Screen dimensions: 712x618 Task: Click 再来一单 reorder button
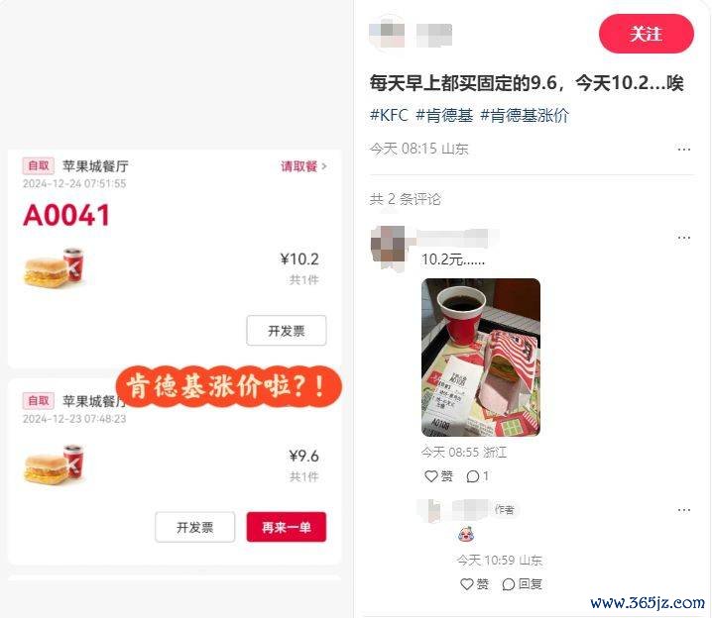[286, 527]
